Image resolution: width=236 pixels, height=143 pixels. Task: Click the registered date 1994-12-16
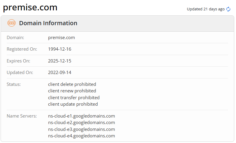pyautogui.click(x=60, y=49)
